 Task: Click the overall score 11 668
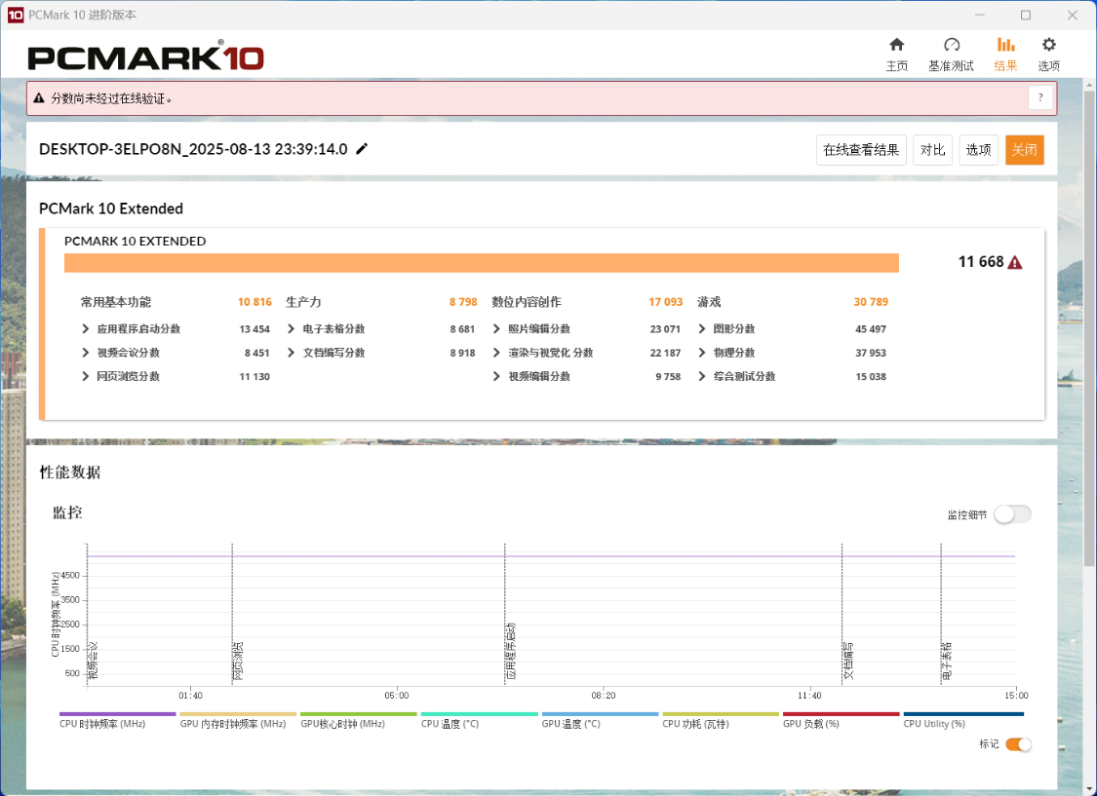981,262
